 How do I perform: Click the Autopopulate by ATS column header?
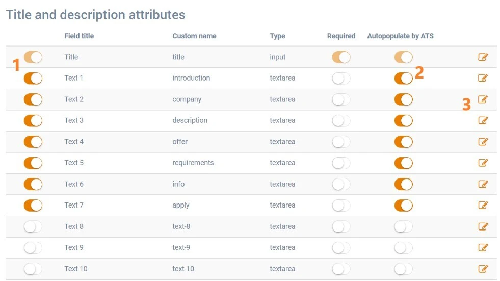pos(400,36)
